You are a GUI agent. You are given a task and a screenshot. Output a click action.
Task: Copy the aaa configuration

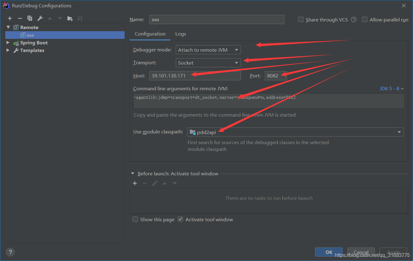tap(30, 18)
